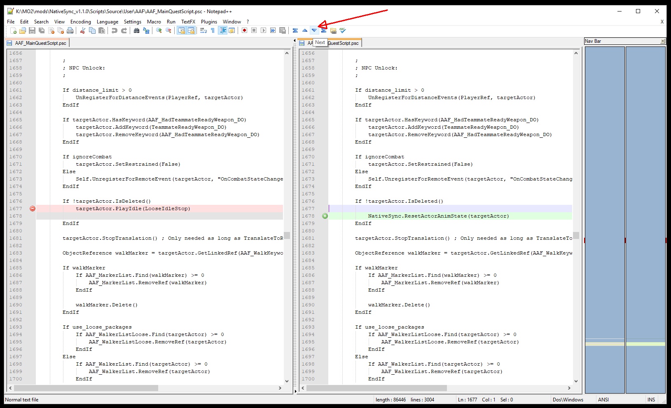Create a new file

click(x=13, y=30)
